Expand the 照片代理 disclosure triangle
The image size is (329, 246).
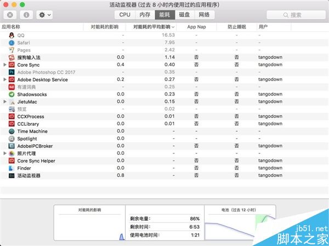(5, 154)
